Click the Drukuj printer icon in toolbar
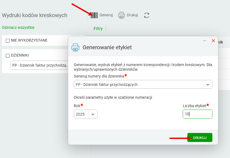Viewport: 230px width, 158px height. (x=121, y=15)
